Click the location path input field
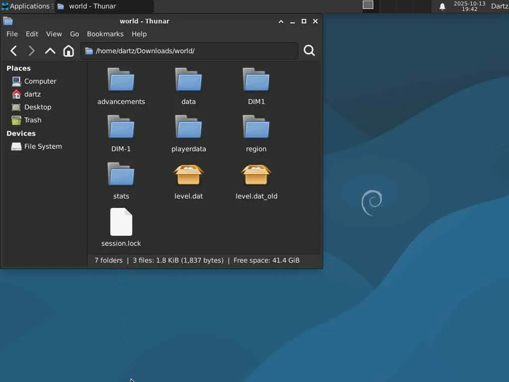 click(x=194, y=51)
